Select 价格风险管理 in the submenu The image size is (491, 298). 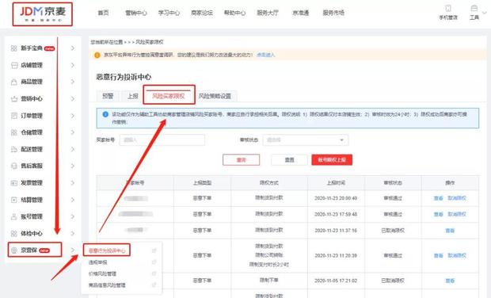pyautogui.click(x=102, y=274)
